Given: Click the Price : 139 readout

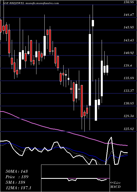Looking at the screenshot, I should click(17, 177).
